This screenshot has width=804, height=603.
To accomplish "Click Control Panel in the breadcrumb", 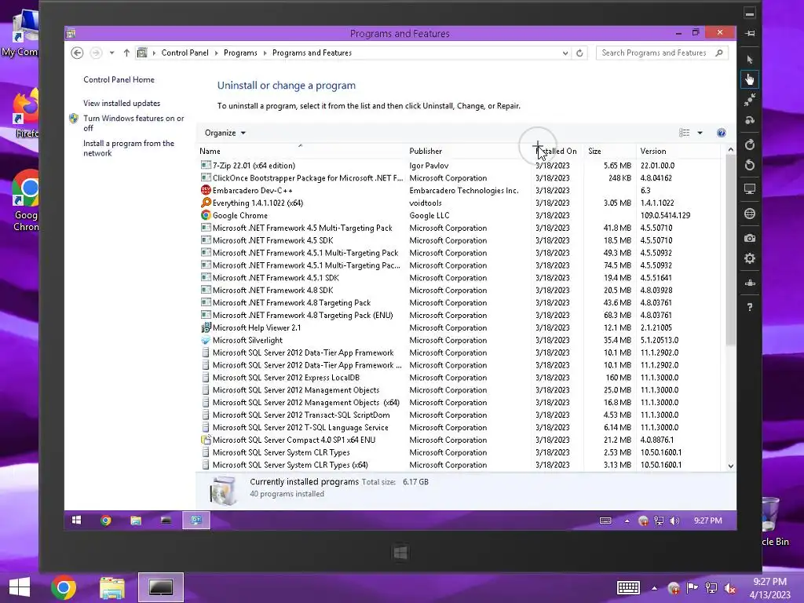I will (185, 53).
